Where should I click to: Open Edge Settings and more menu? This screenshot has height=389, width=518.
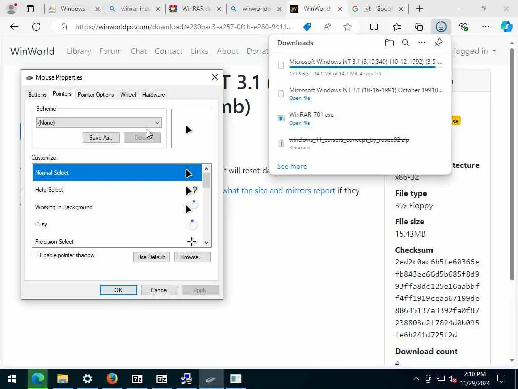coord(485,27)
